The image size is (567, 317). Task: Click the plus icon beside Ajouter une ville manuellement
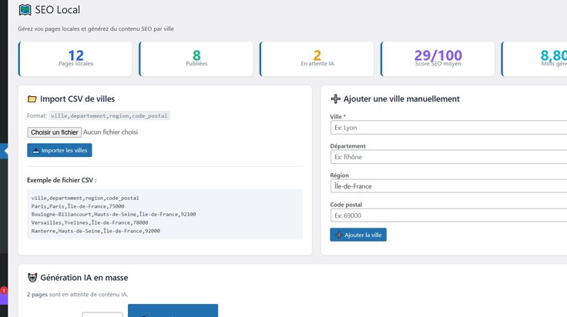(336, 99)
